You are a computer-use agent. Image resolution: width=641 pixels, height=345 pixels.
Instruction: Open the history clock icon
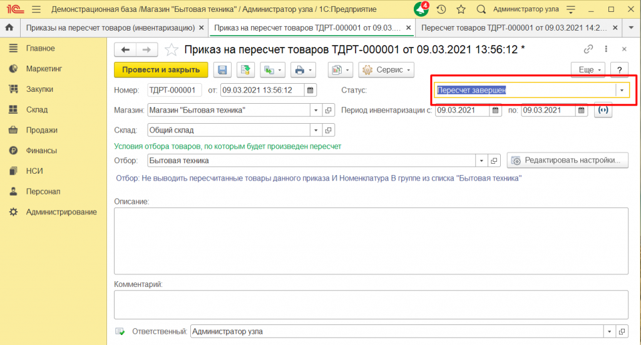tap(441, 9)
